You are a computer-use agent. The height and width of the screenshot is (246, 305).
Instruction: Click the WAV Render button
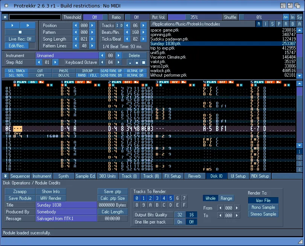point(51,198)
